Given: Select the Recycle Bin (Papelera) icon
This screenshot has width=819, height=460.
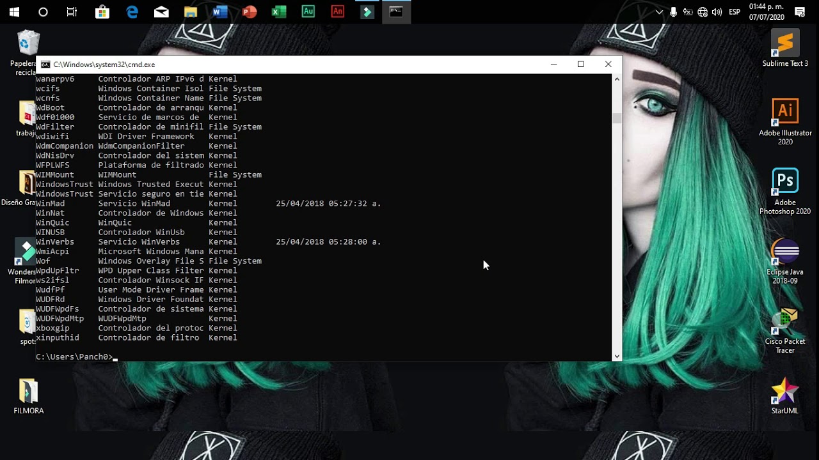Looking at the screenshot, I should click(27, 52).
